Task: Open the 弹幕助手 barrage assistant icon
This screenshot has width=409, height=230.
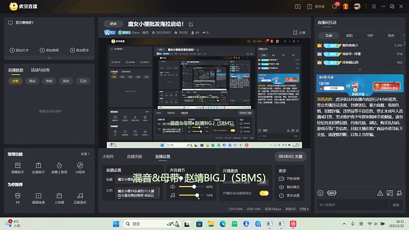Action: [x=17, y=165]
